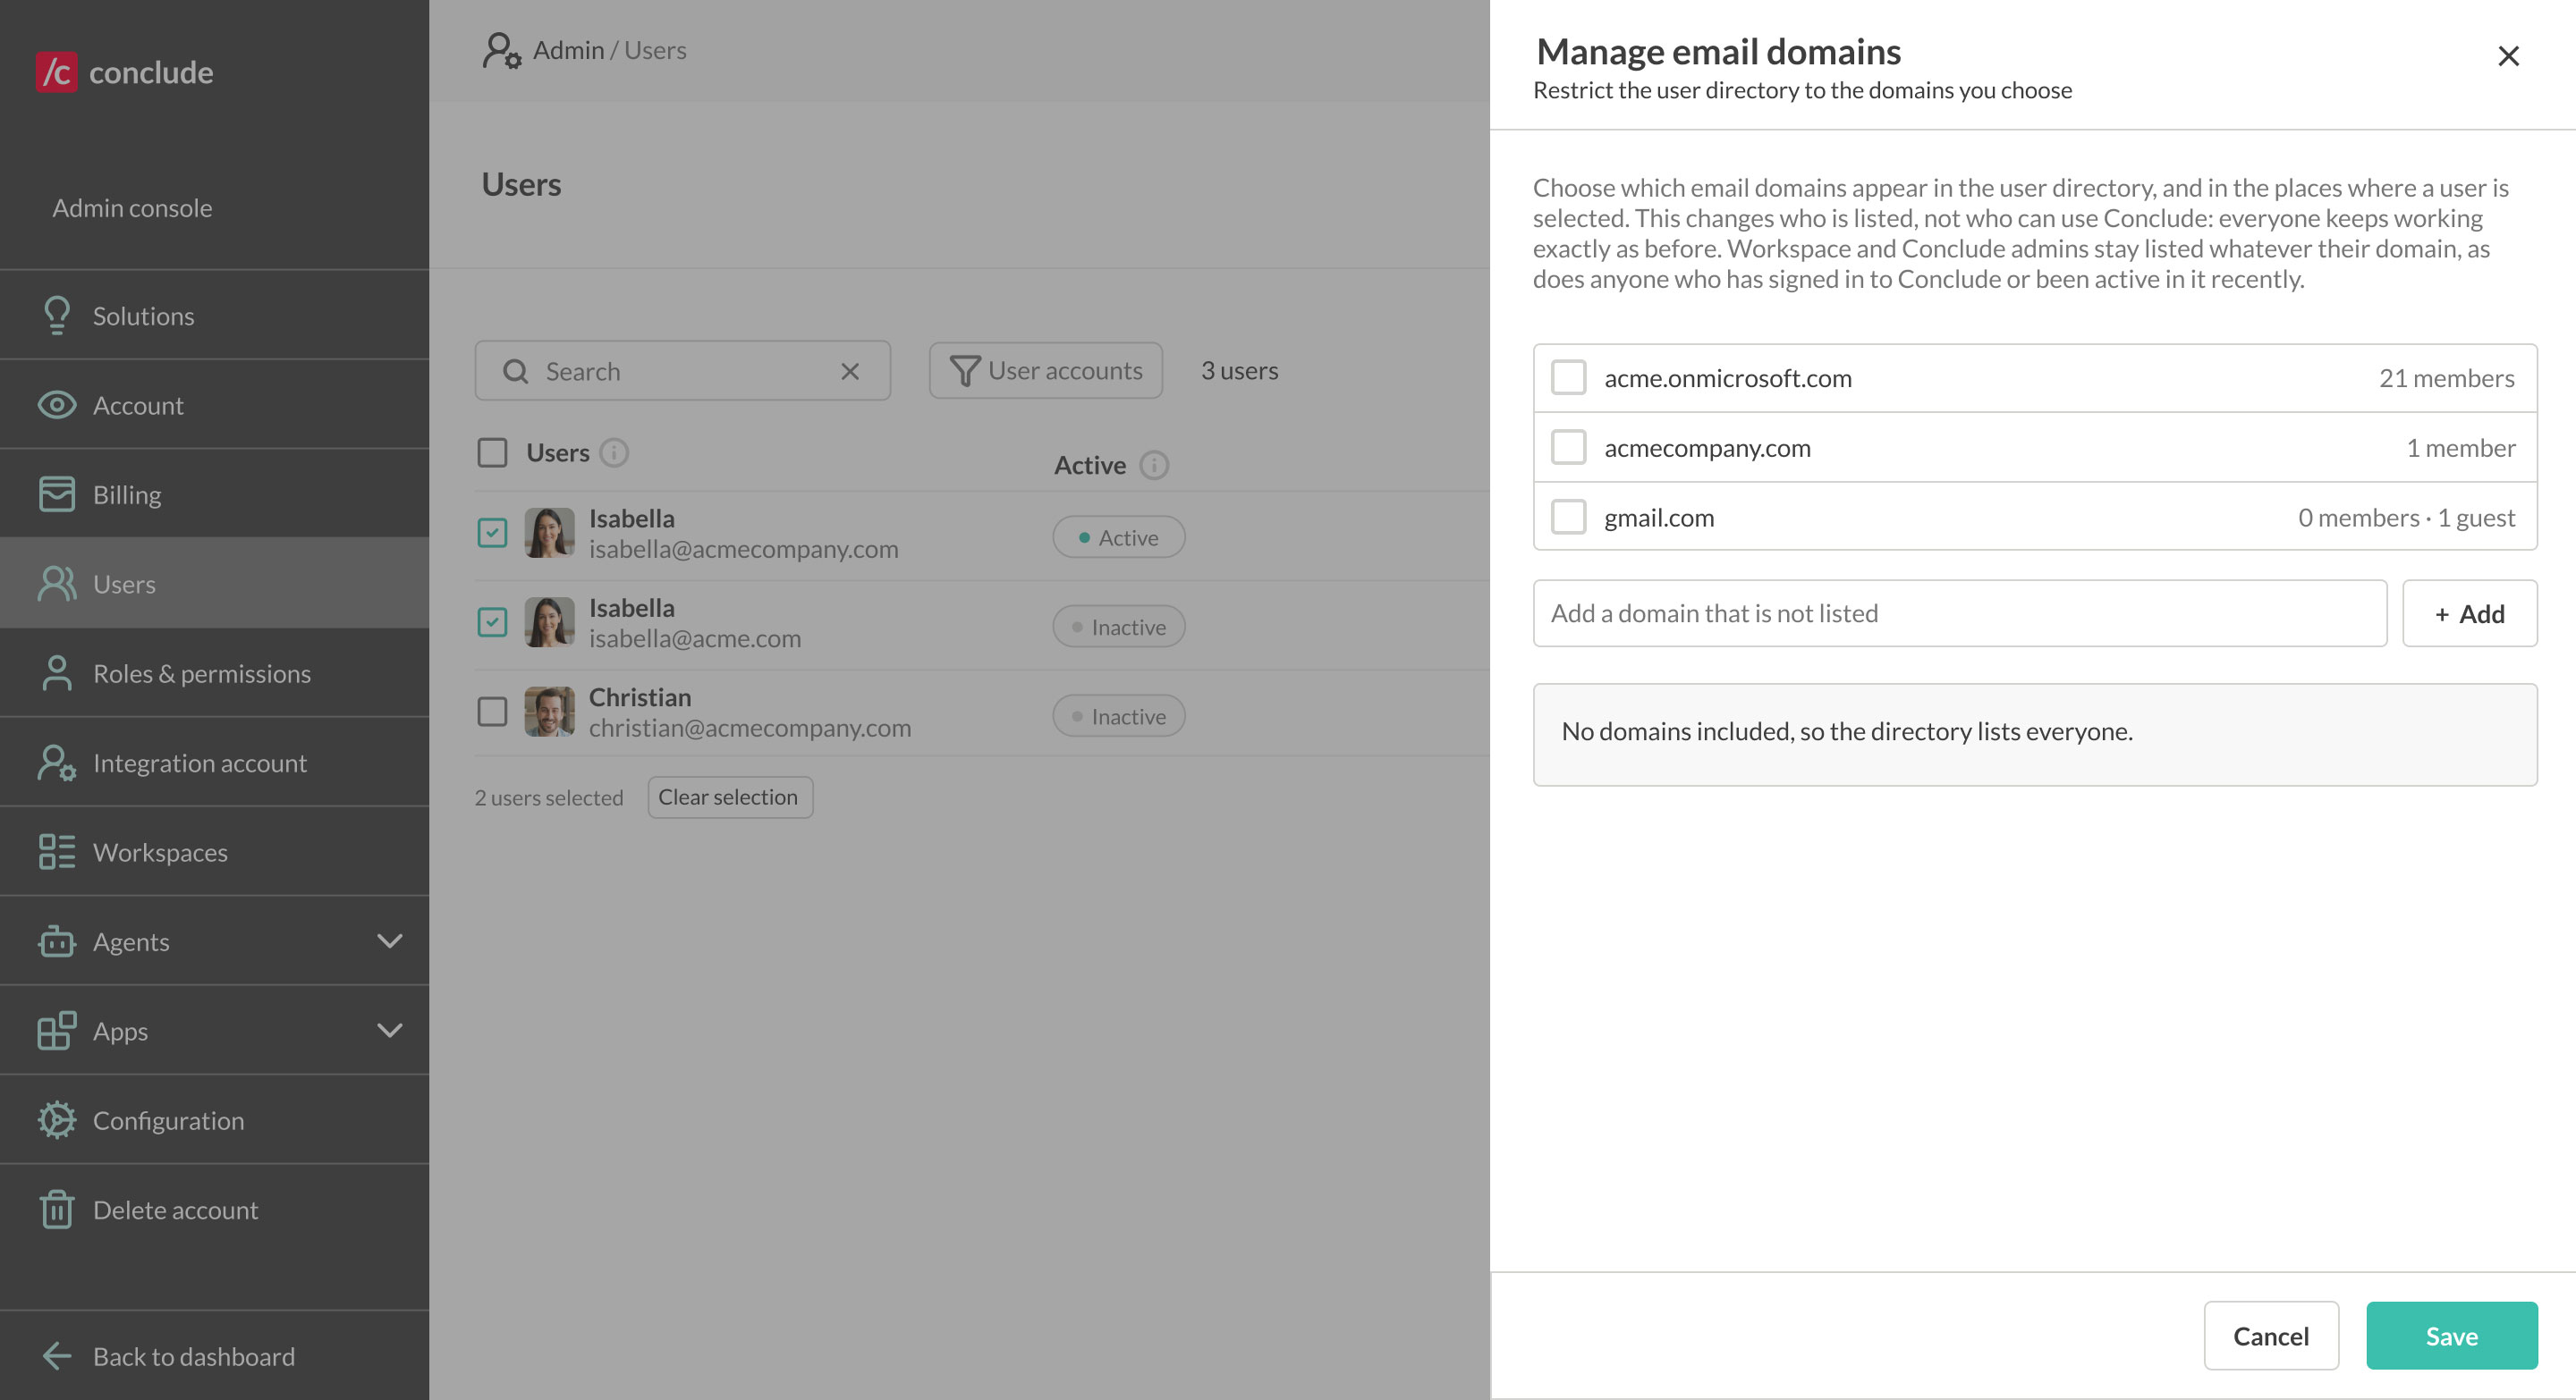Click the acme.onmicrosoft.com domain name
The height and width of the screenshot is (1400, 2576).
pyautogui.click(x=1727, y=378)
